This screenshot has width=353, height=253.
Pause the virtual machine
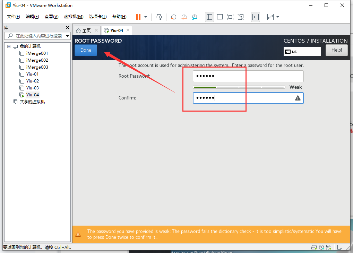click(138, 17)
